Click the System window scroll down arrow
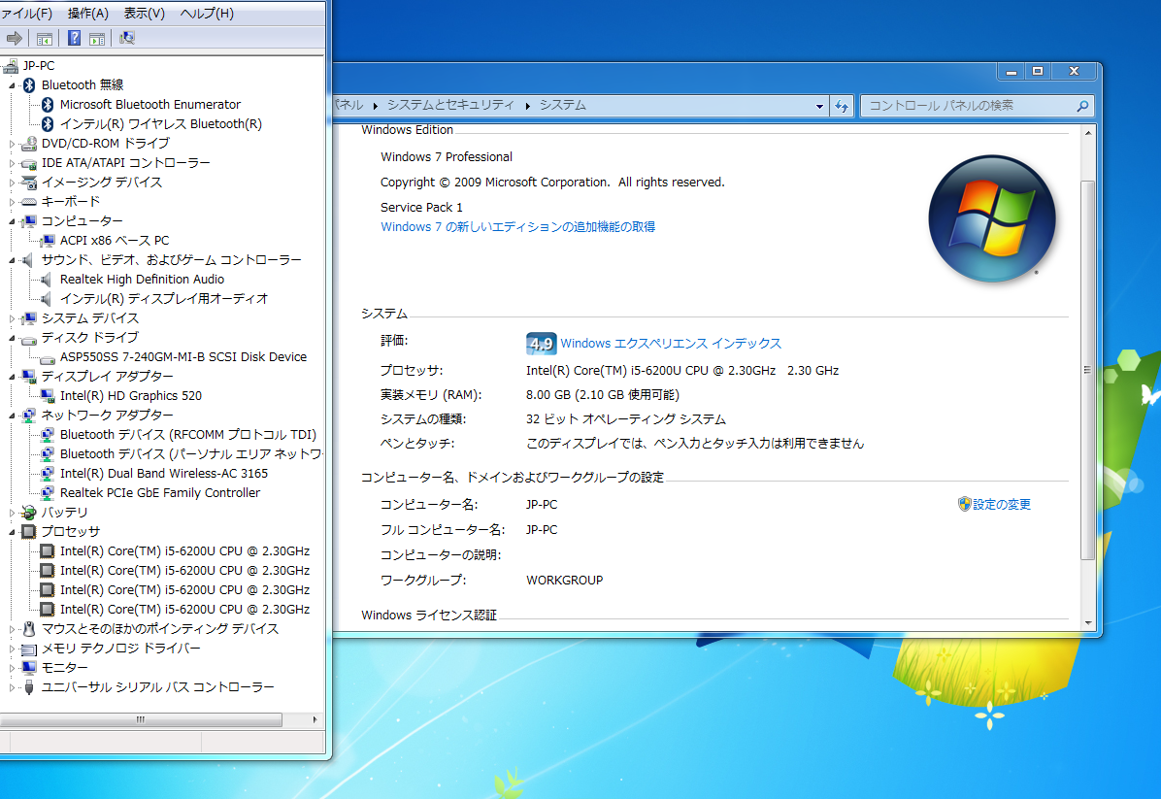 pos(1087,622)
